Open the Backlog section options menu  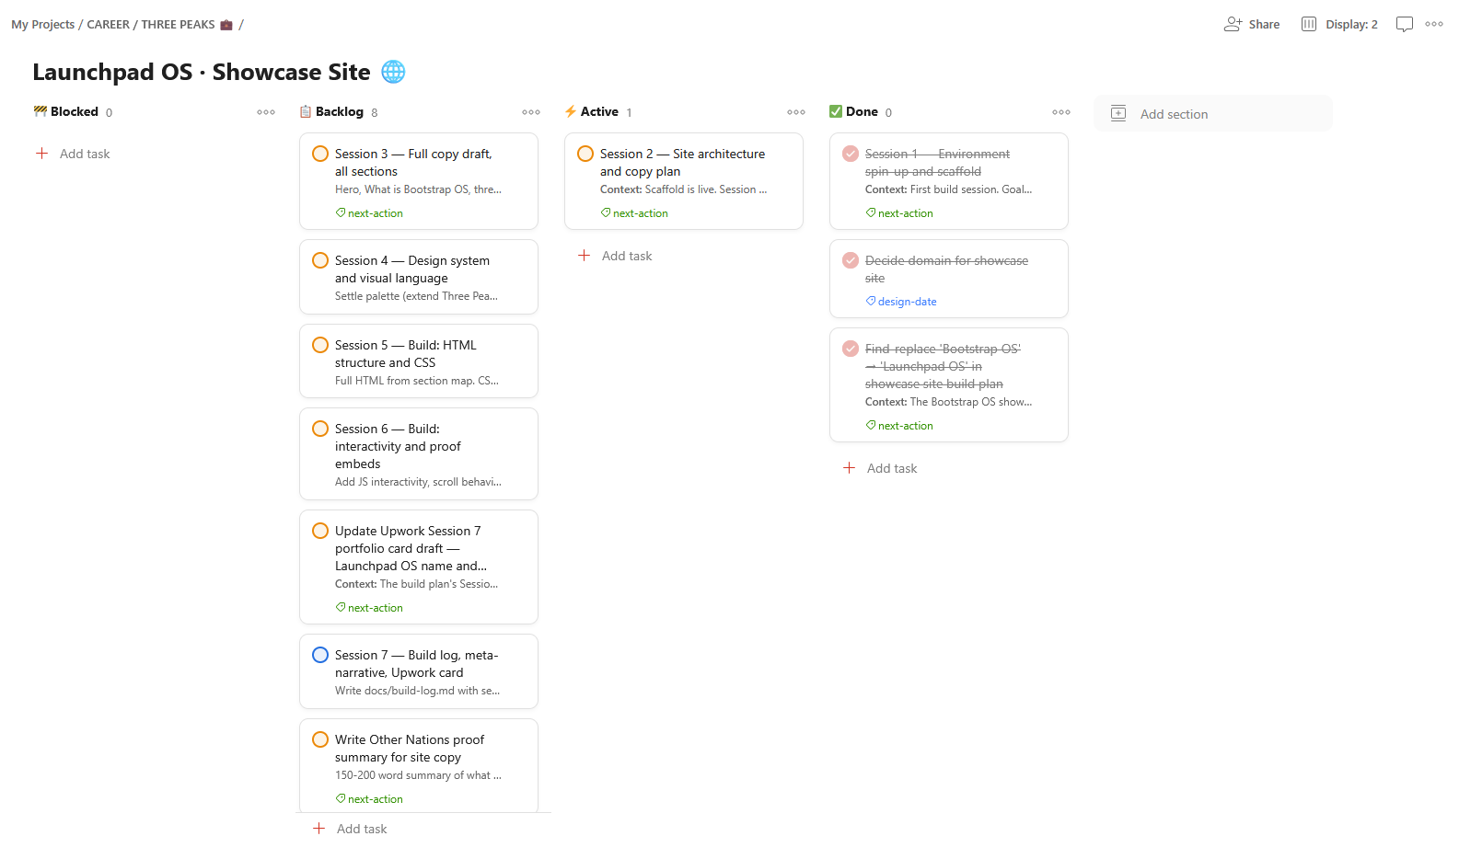(x=531, y=112)
